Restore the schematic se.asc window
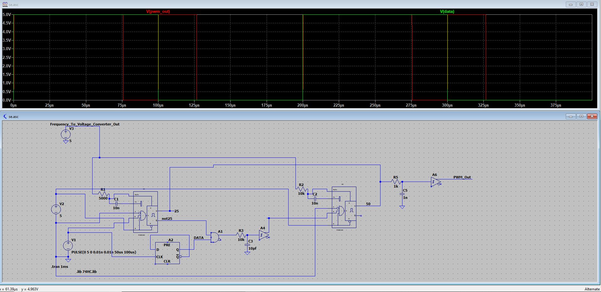The height and width of the screenshot is (292, 601). 581,116
